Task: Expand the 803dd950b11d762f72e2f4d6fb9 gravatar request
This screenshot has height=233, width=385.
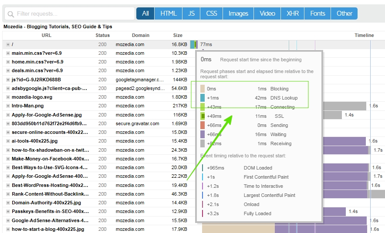Action: [x=8, y=124]
